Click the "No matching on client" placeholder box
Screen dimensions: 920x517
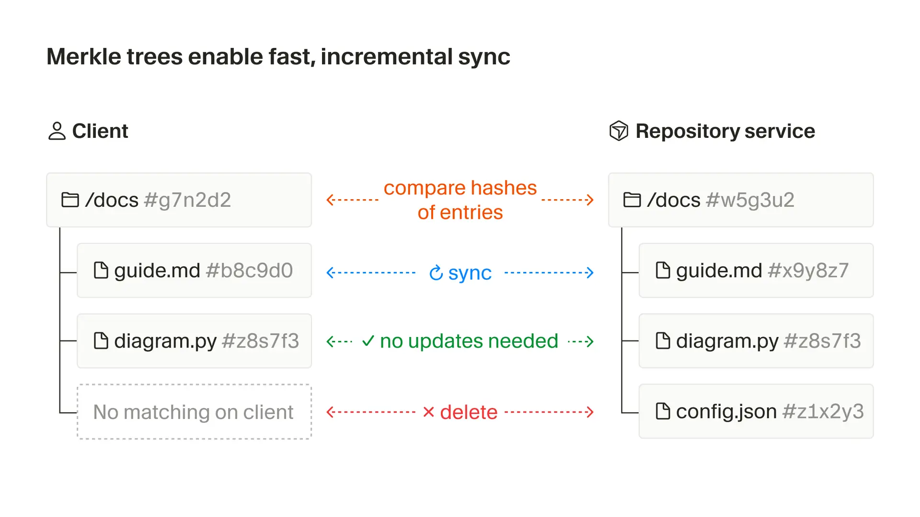(x=195, y=412)
